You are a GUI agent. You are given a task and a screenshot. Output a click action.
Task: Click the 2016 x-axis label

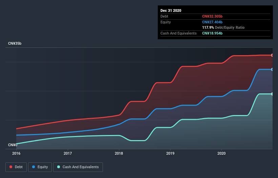click(16, 153)
